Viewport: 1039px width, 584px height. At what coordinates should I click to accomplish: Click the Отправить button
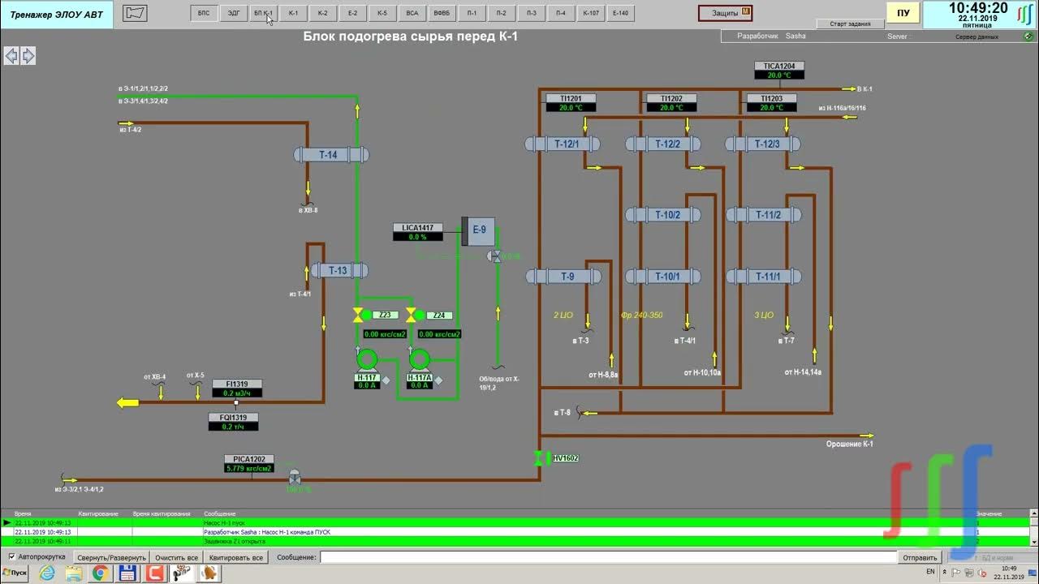click(x=920, y=557)
